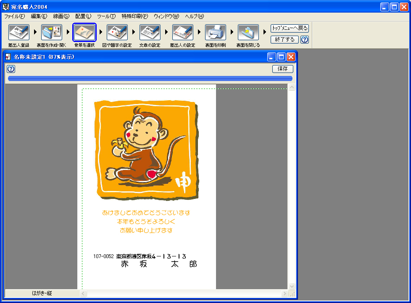Open the 表面を作成・開く icon
The width and height of the screenshot is (411, 303).
(x=51, y=32)
